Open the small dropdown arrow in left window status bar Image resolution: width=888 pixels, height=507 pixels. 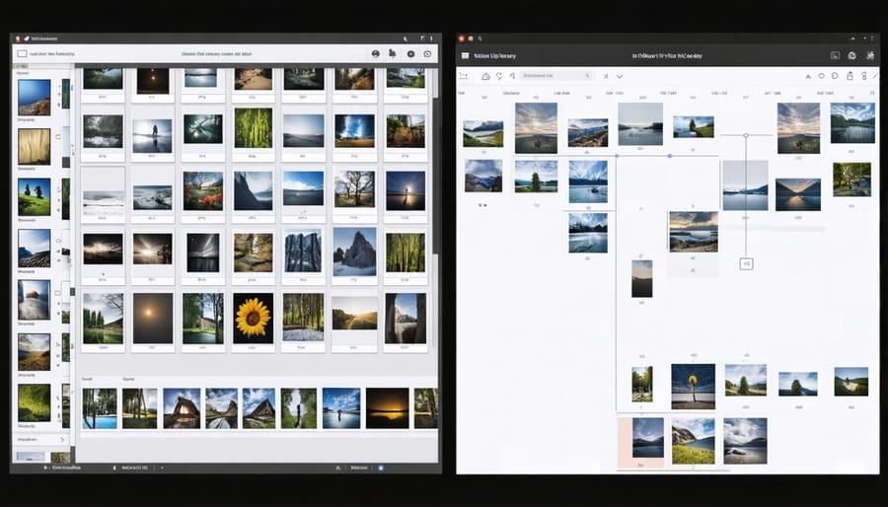tap(162, 468)
